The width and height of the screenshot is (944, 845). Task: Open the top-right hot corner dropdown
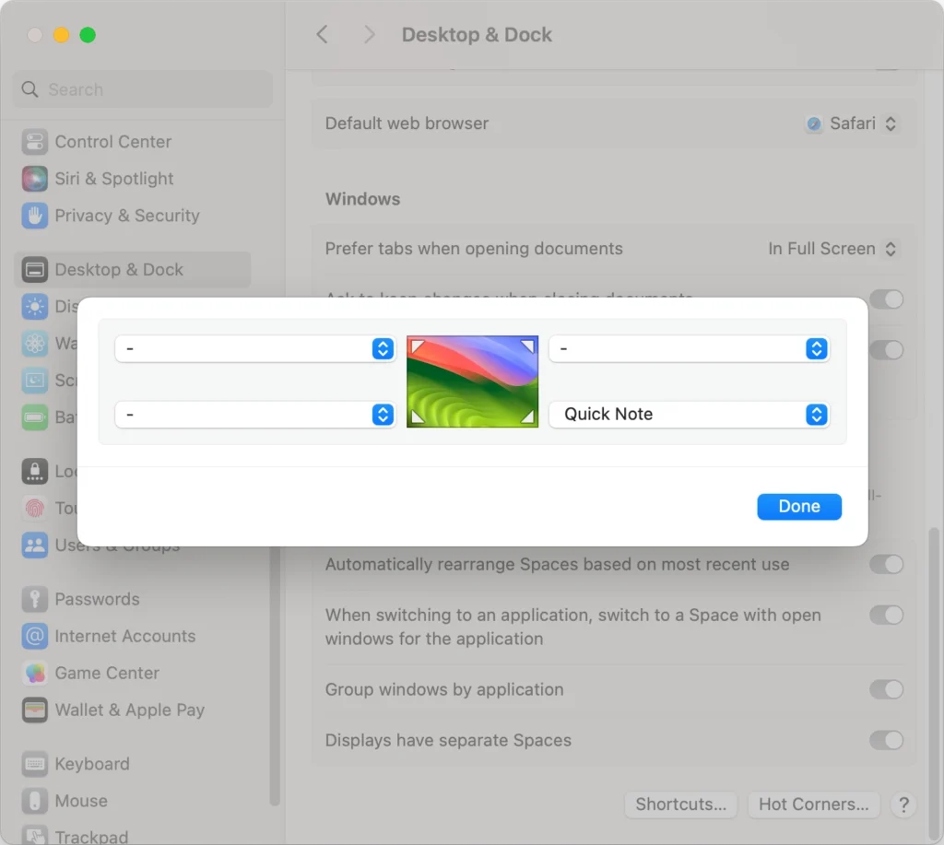click(x=690, y=348)
